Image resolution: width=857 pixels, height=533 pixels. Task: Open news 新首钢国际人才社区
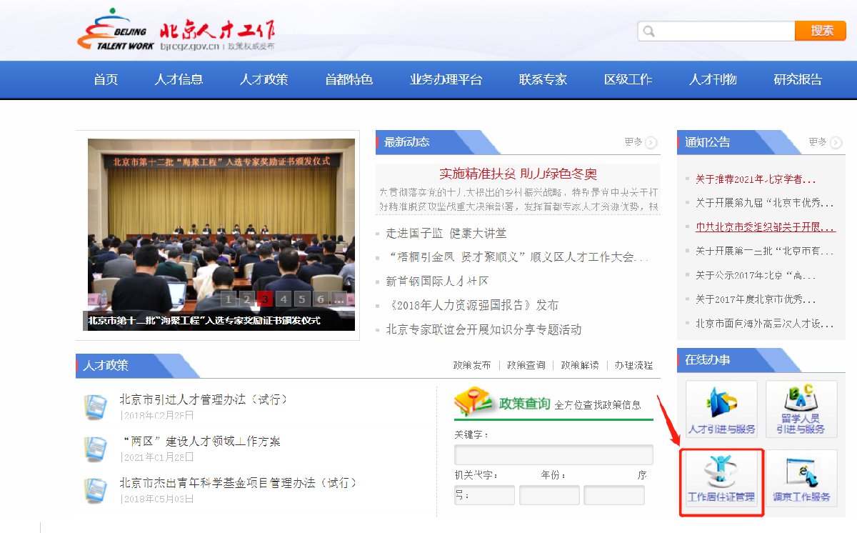point(437,282)
